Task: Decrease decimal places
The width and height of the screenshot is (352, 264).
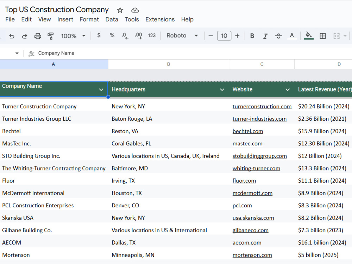Action: click(x=125, y=36)
